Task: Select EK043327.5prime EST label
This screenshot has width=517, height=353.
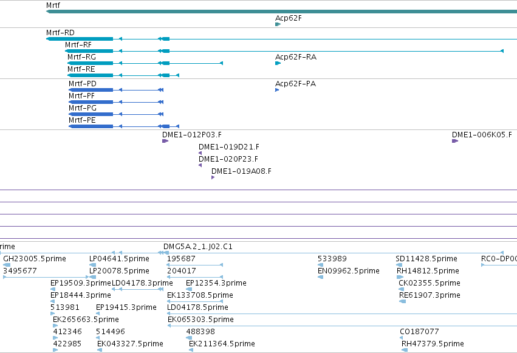Action: point(130,344)
